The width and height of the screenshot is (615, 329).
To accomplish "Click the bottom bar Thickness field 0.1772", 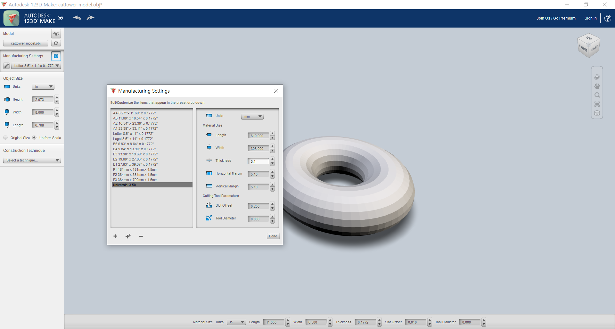I will click(365, 322).
